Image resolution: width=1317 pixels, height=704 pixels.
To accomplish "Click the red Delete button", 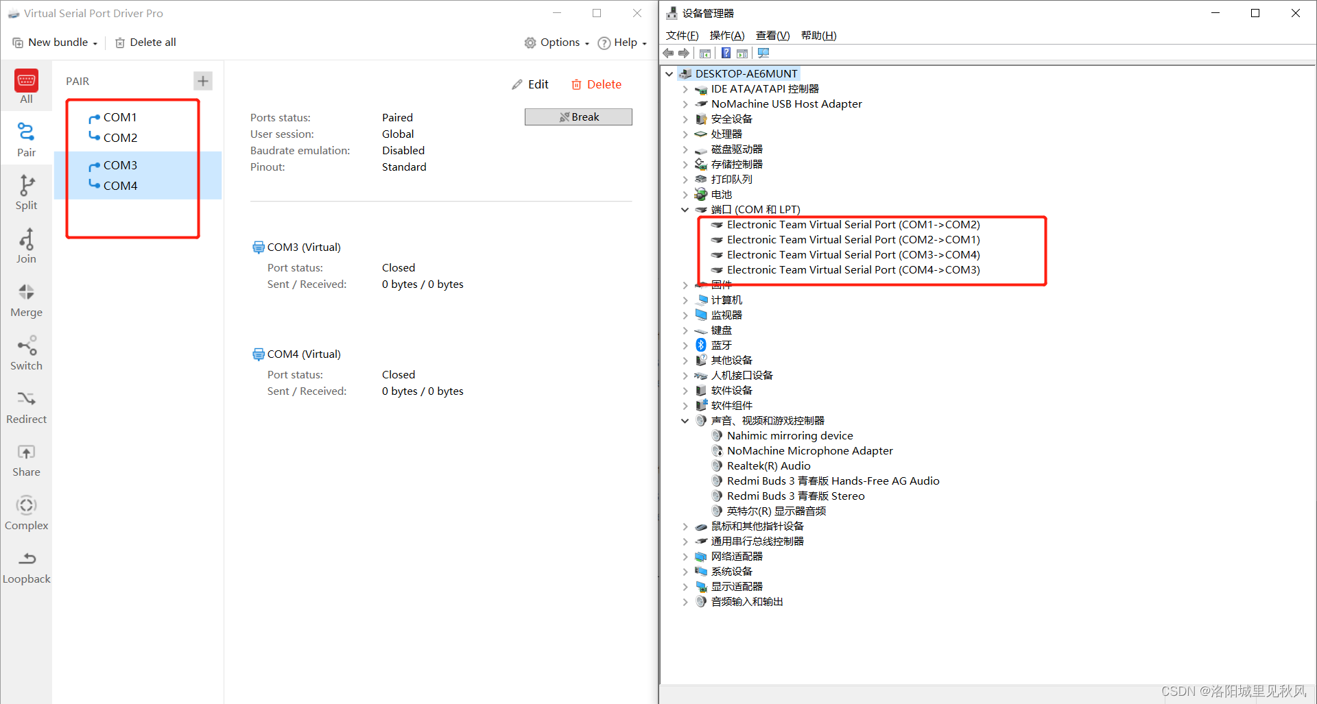I will 596,84.
